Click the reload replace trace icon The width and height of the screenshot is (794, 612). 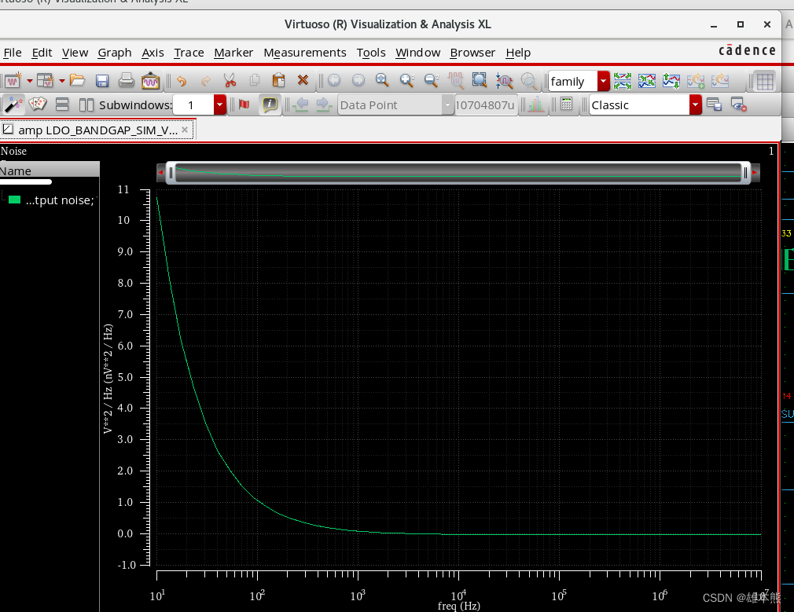pyautogui.click(x=720, y=80)
